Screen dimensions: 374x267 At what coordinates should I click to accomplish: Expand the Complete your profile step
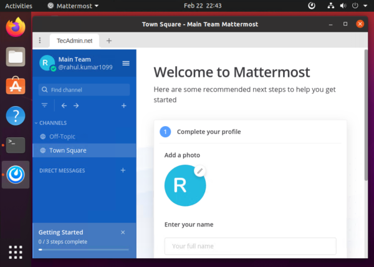209,132
